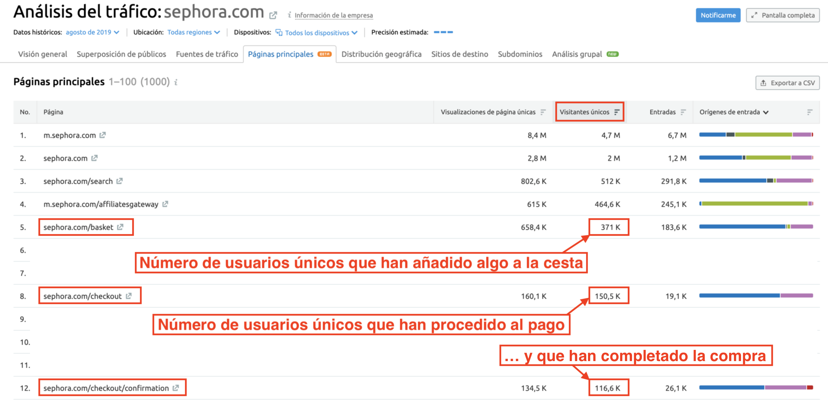This screenshot has width=828, height=403.
Task: Click the 464,6 K unique visitors value
Action: click(608, 204)
